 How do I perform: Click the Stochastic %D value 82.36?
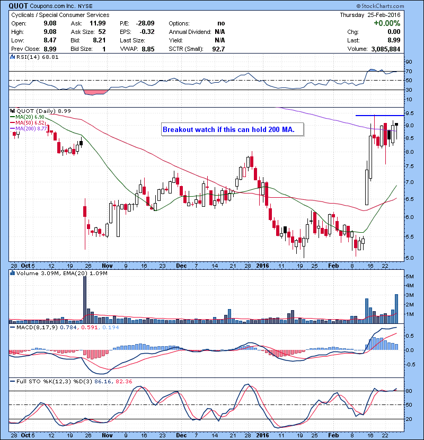click(123, 381)
